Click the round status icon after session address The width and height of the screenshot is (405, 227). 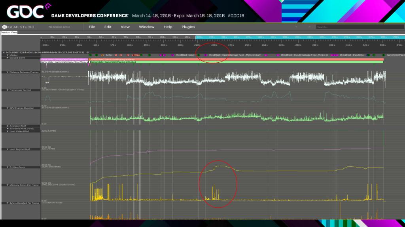[87, 52]
